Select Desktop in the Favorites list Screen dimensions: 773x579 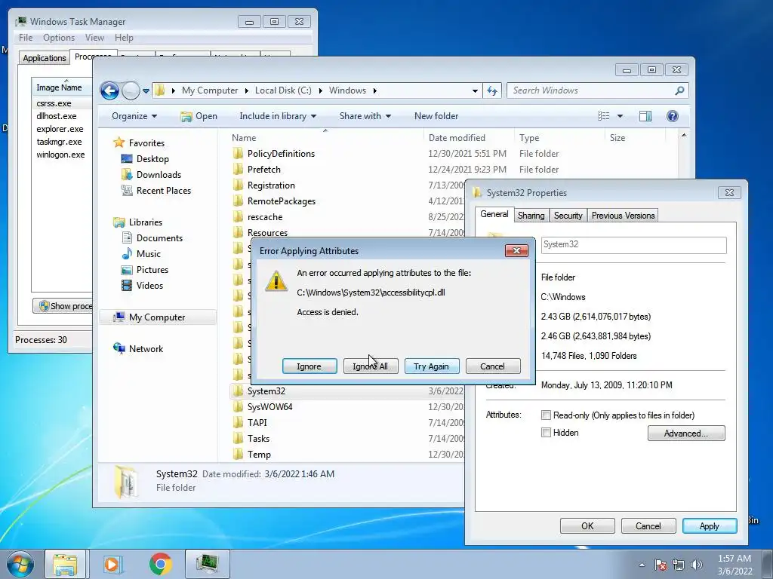[152, 159]
